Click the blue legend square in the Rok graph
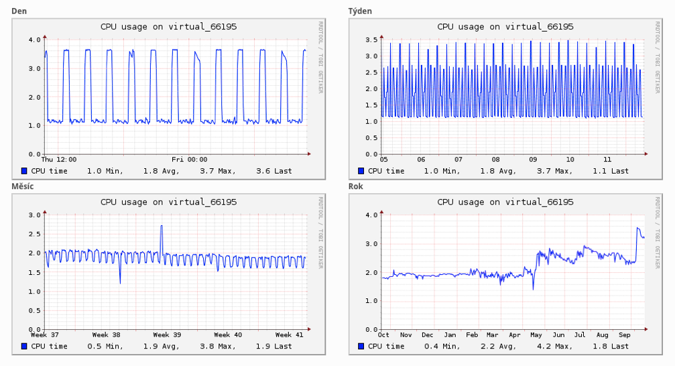Image resolution: width=675 pixels, height=366 pixels. coord(361,347)
